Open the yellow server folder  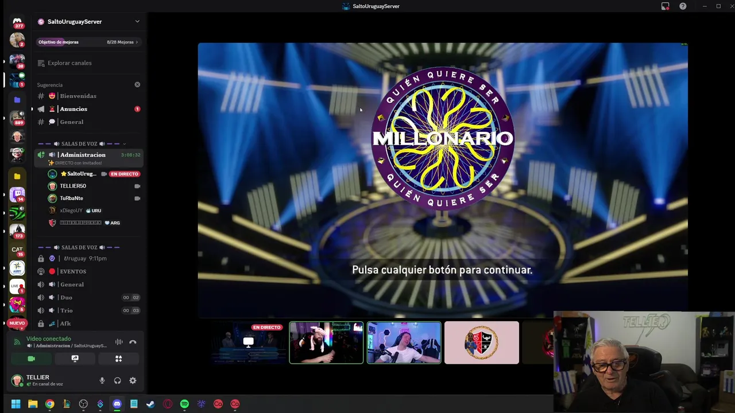point(17,176)
